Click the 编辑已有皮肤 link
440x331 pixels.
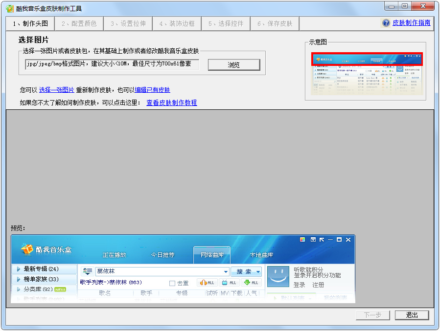click(152, 90)
